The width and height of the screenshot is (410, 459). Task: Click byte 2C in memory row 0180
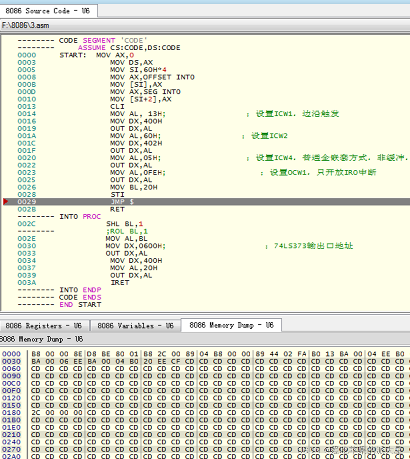coord(36,412)
